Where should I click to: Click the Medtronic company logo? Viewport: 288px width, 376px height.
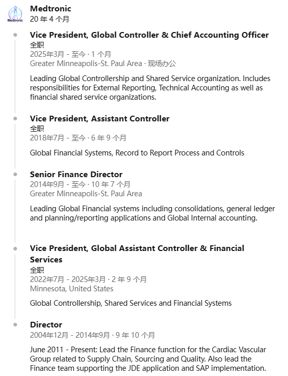[15, 14]
